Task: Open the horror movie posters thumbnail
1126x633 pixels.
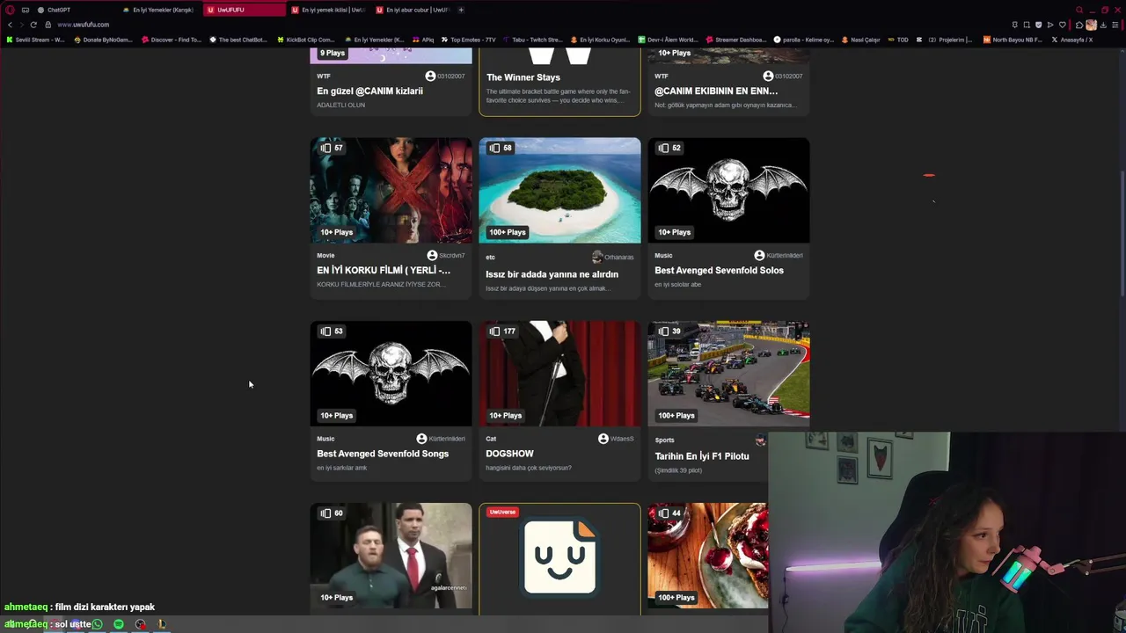Action: tap(391, 190)
